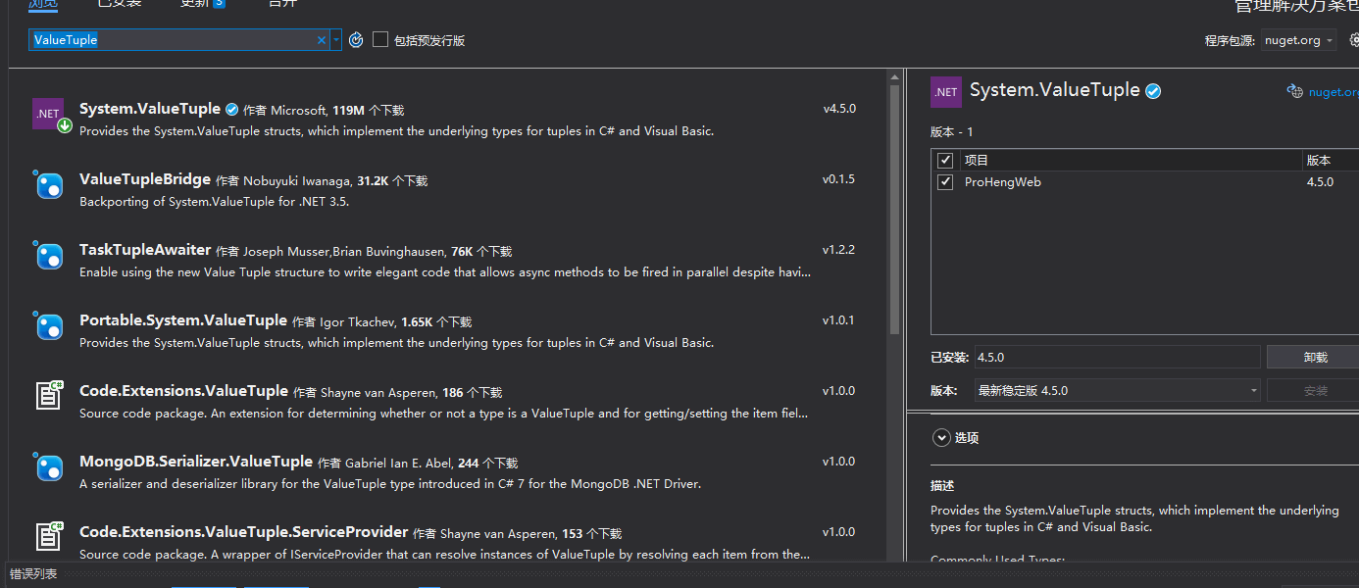Click the System.ValueTuple .NET package icon in results
This screenshot has width=1359, height=588.
49,114
